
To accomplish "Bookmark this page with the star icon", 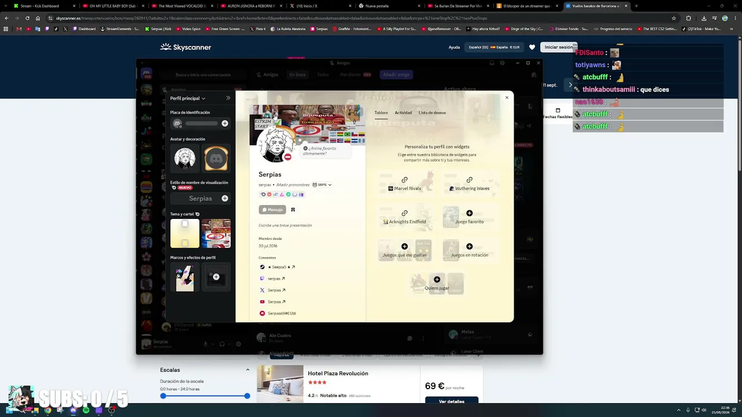I will [674, 18].
